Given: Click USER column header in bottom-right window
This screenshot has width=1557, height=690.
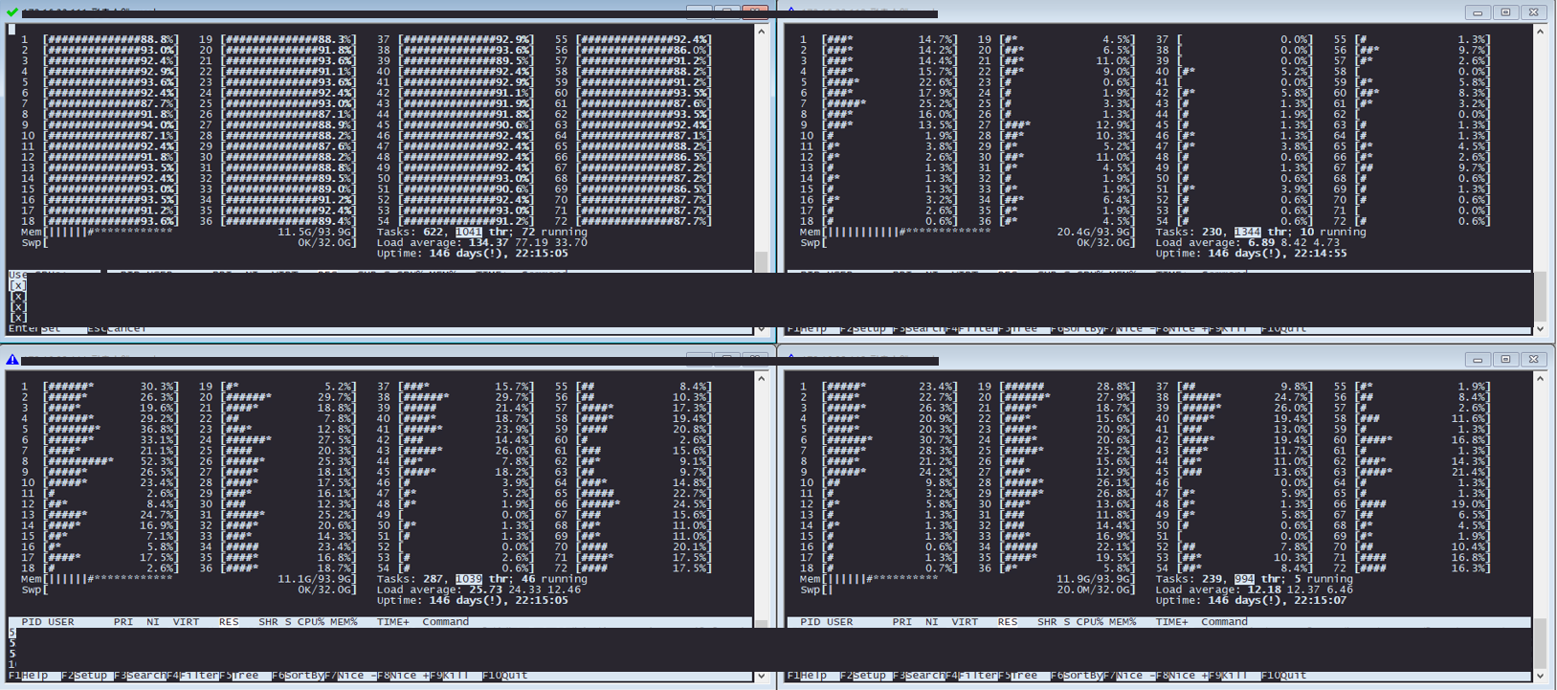Looking at the screenshot, I should [x=839, y=622].
